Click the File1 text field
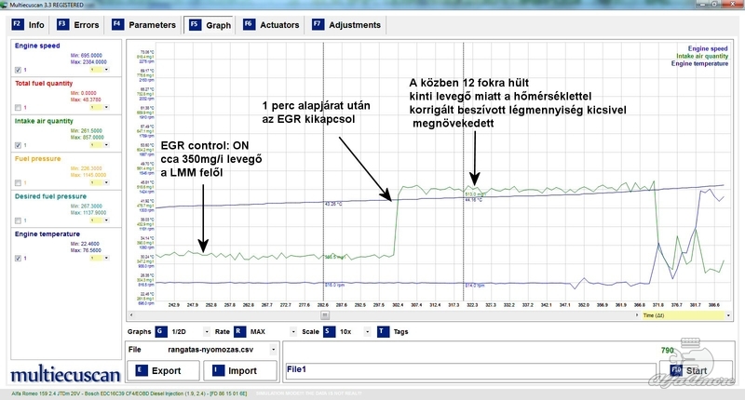745x400 pixels. pyautogui.click(x=466, y=369)
